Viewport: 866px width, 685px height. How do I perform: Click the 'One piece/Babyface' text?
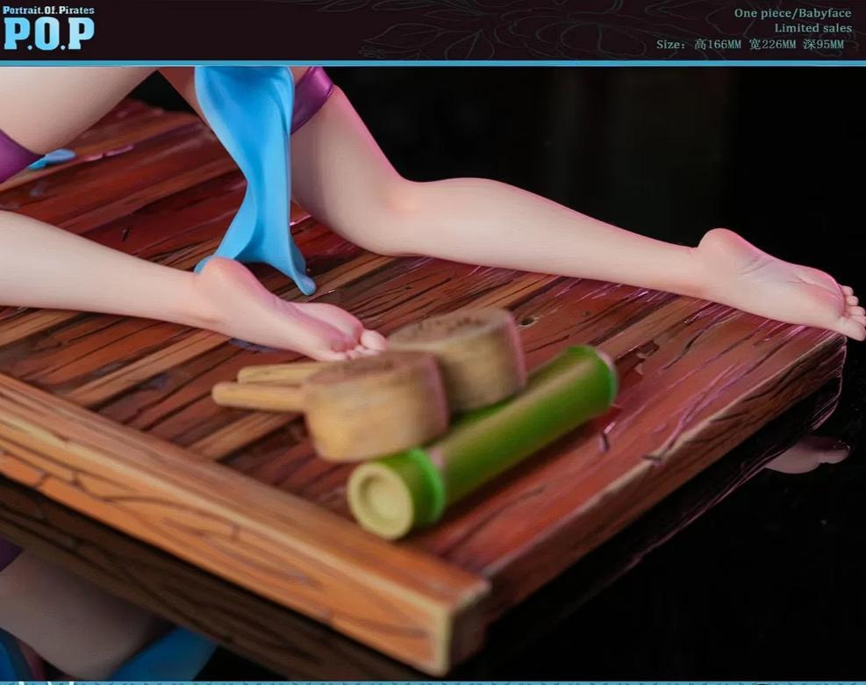point(792,13)
